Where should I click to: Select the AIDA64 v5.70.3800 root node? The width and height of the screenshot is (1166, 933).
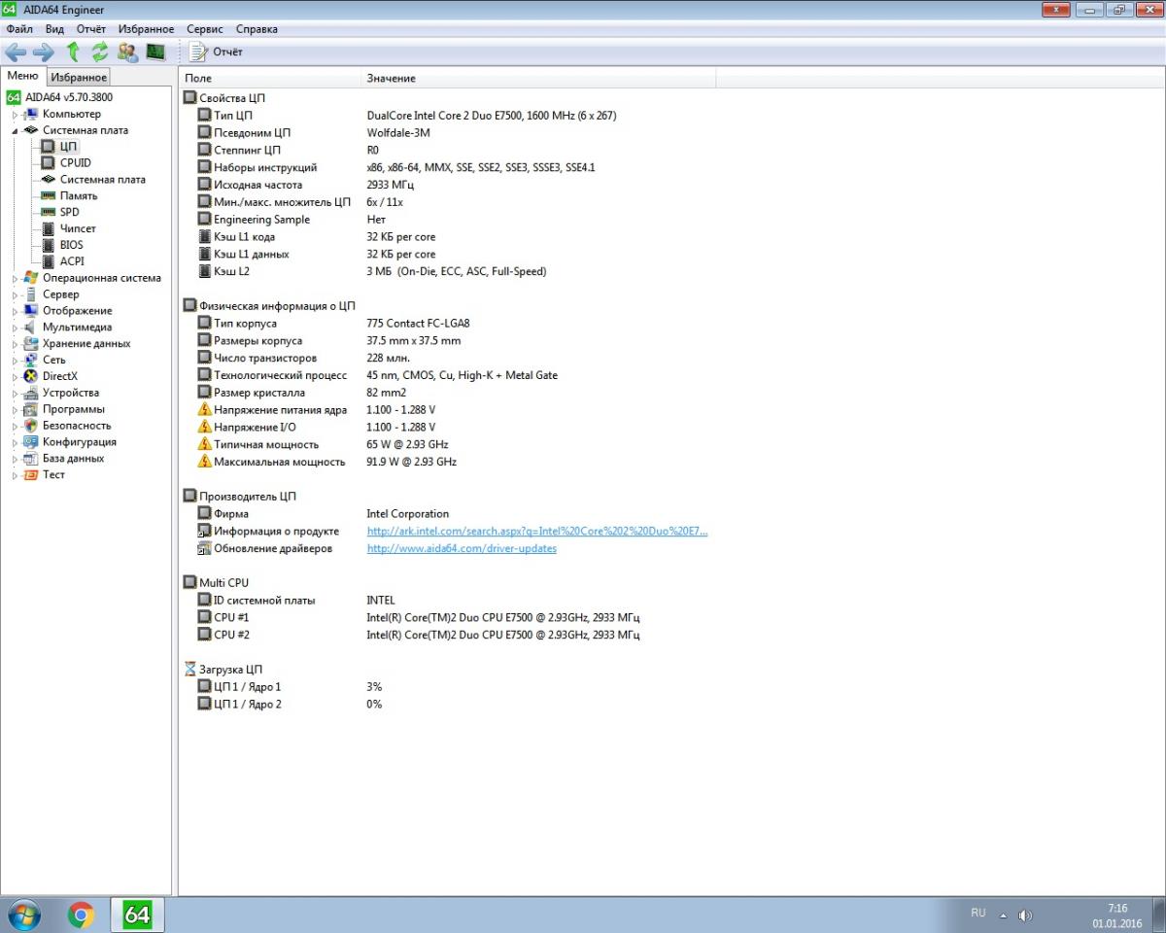point(68,97)
